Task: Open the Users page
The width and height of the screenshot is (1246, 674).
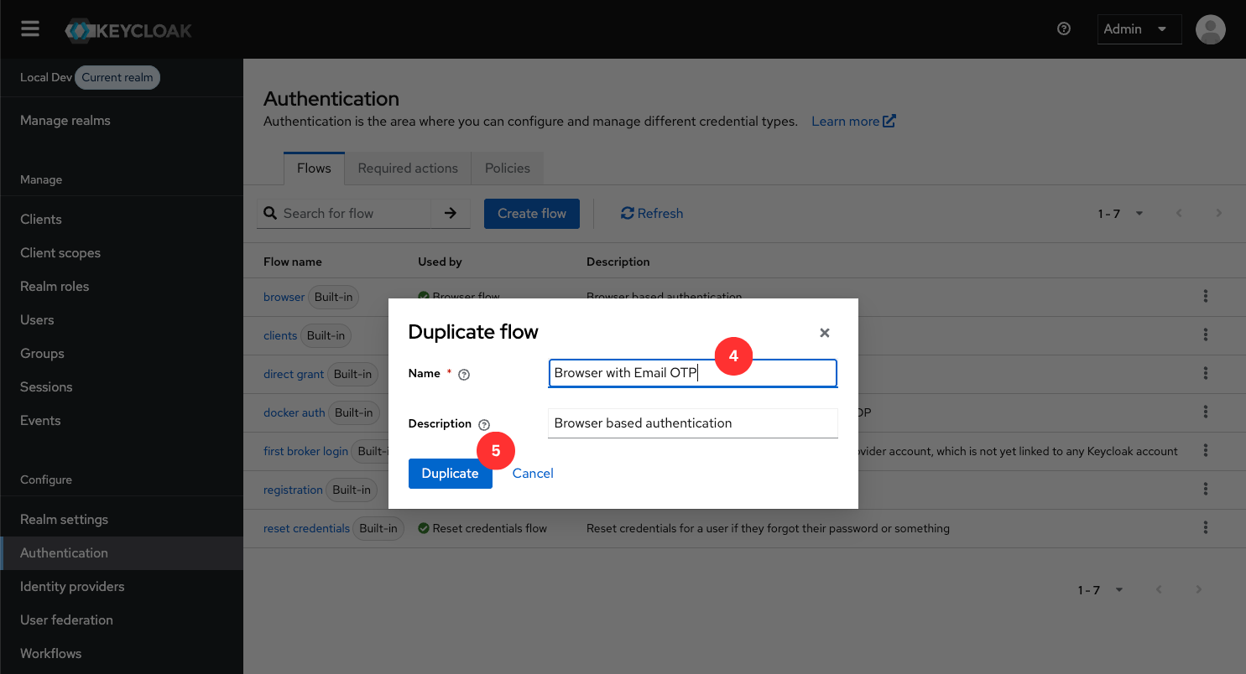Action: (x=37, y=319)
